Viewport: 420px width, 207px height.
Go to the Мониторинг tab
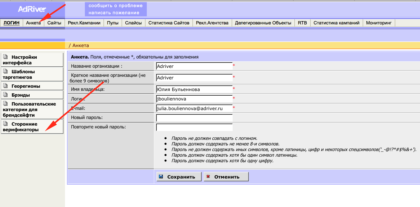tap(379, 23)
